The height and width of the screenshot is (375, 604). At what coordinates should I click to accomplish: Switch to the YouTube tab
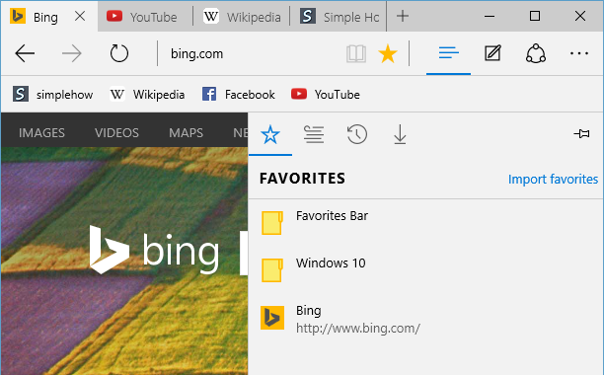point(145,17)
